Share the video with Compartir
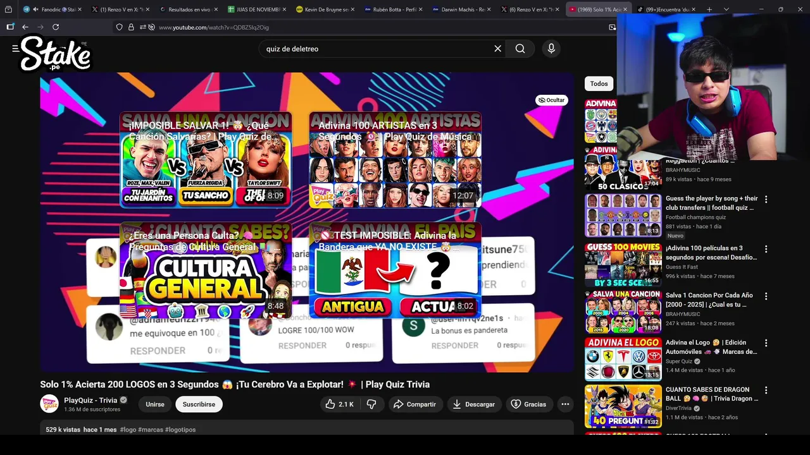The image size is (810, 455). (x=414, y=404)
